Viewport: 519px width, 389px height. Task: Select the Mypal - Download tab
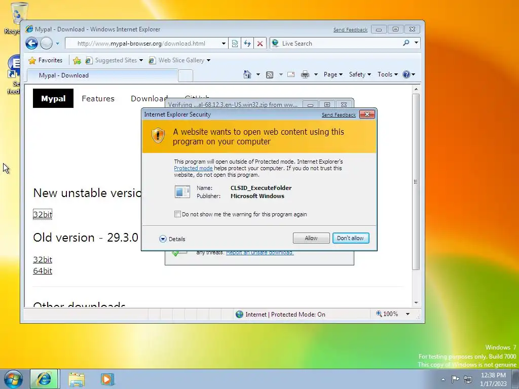[x=102, y=75]
